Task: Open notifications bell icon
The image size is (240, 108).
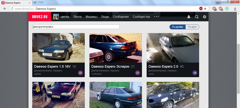Action: (189, 17)
